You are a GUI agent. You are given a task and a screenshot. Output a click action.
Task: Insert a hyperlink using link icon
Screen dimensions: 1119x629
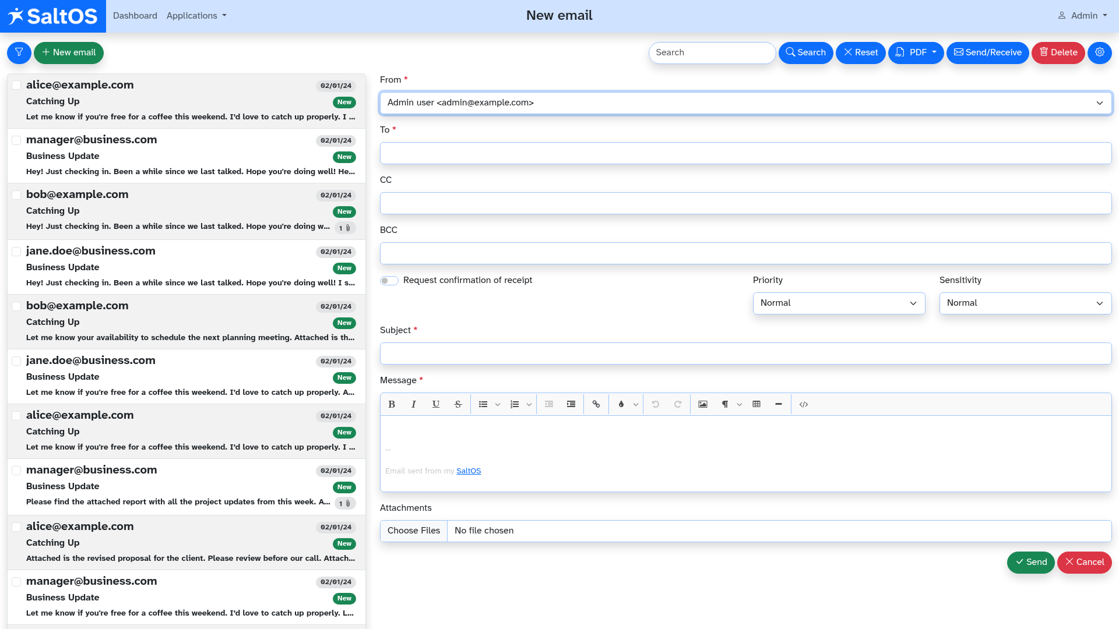click(x=596, y=404)
